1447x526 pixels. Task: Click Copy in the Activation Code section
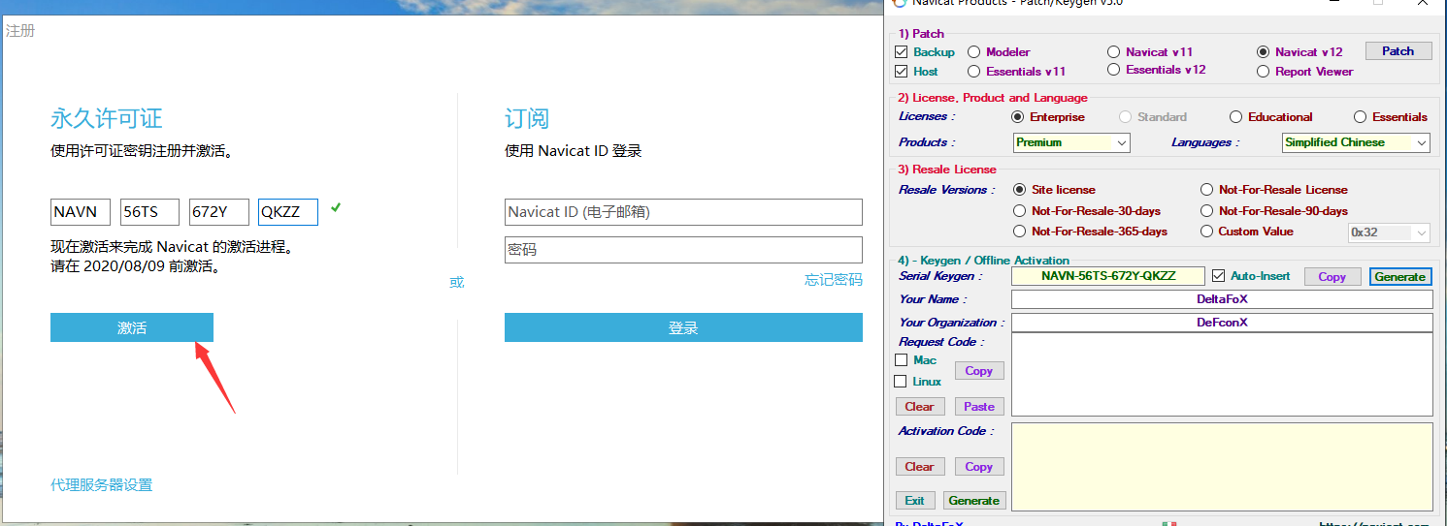pyautogui.click(x=979, y=467)
